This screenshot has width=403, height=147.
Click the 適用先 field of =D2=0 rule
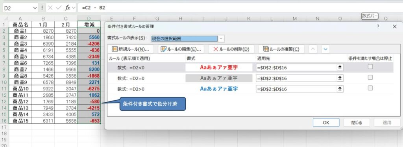[297, 78]
